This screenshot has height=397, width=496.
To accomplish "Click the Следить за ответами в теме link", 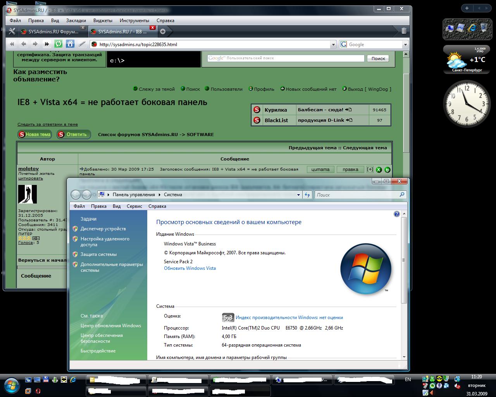I will pyautogui.click(x=48, y=124).
